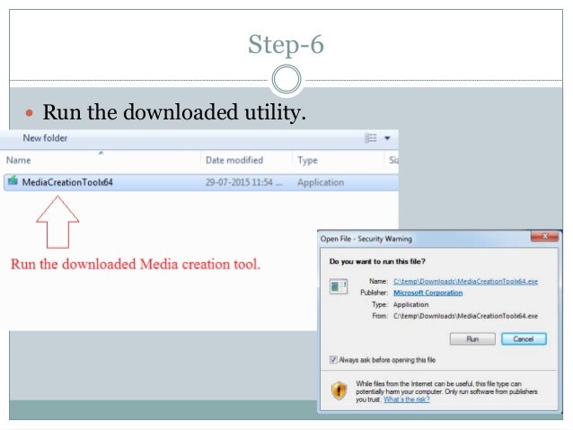The height and width of the screenshot is (430, 573).
Task: Click Cancel in the Security Warning dialog
Action: coord(524,339)
